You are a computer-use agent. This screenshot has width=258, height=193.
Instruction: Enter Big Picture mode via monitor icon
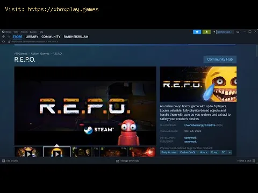pyautogui.click(x=238, y=32)
